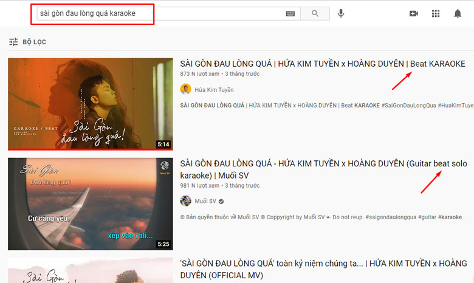Open the YouTube apps grid icon
Viewport: 474px width, 283px height.
pyautogui.click(x=436, y=13)
